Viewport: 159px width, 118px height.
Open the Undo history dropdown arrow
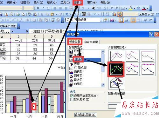point(71,14)
